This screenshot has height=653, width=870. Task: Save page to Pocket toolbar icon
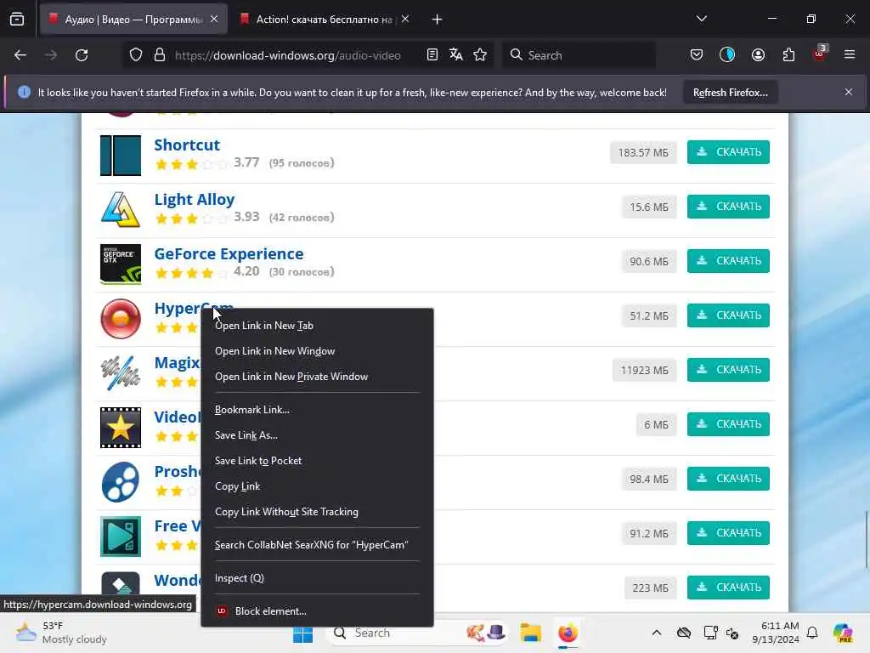click(697, 55)
